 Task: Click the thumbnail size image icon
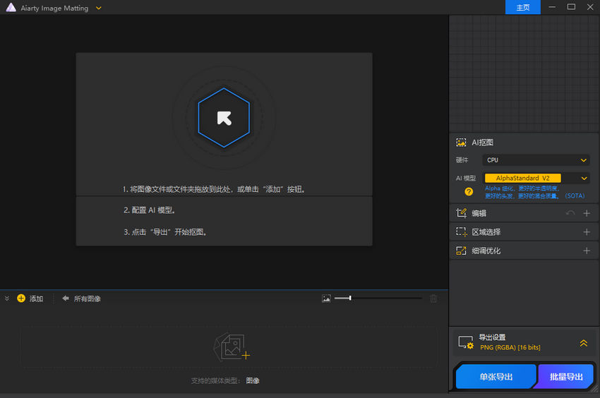[x=326, y=298]
